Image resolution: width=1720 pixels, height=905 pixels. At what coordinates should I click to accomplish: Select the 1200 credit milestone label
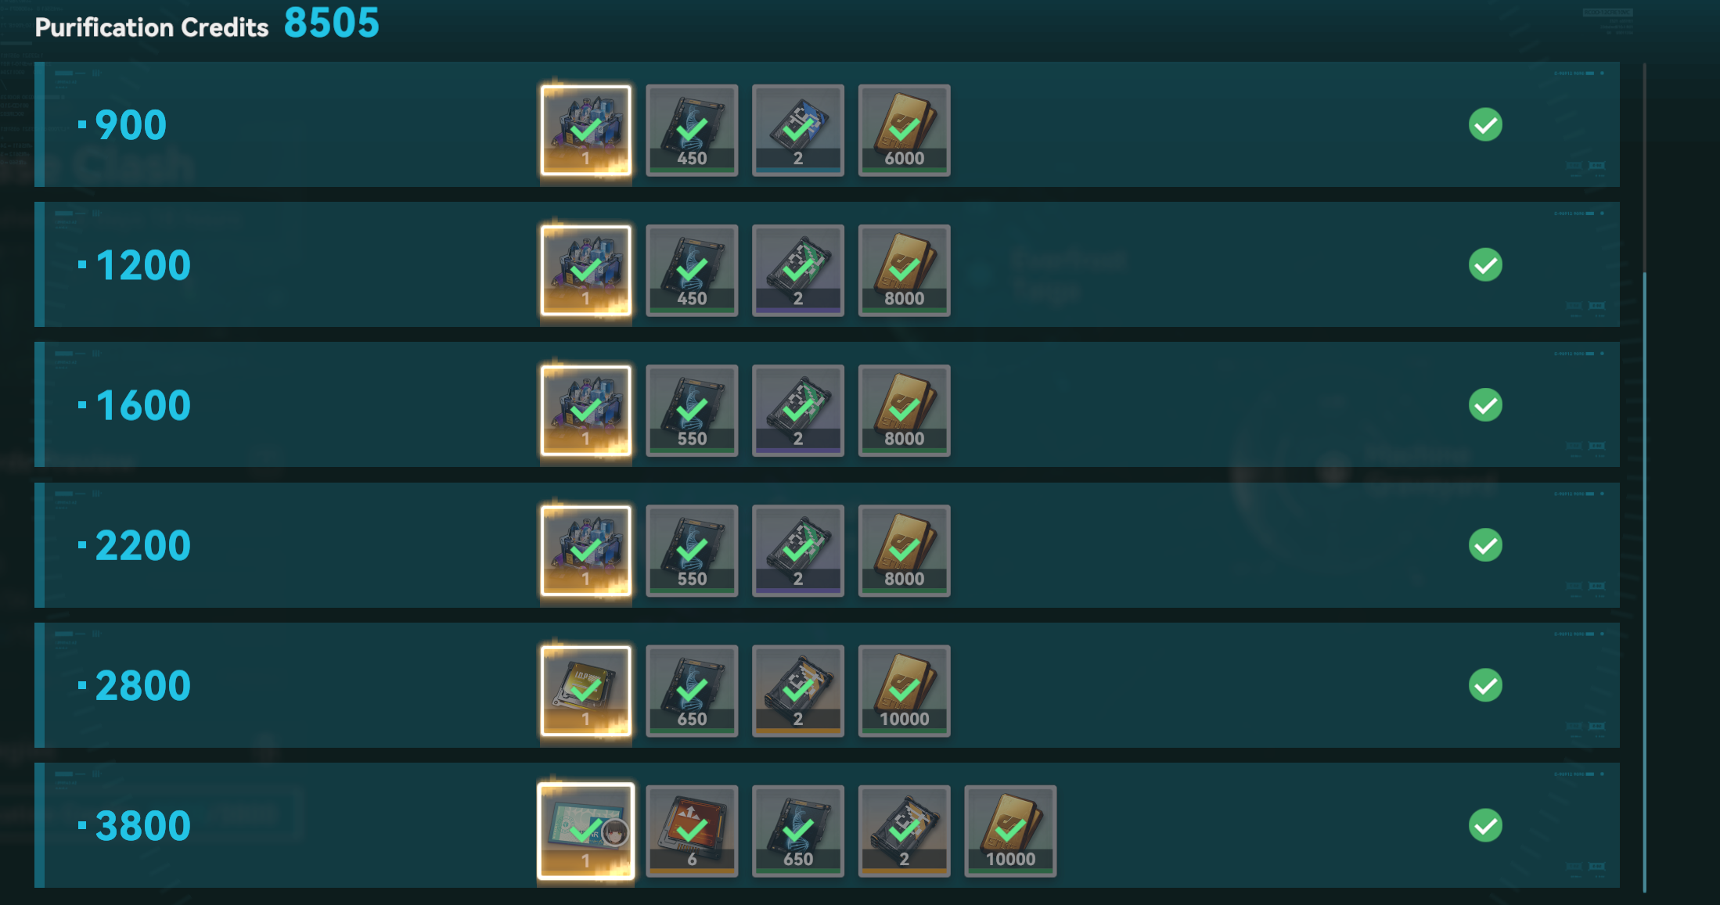pos(143,265)
